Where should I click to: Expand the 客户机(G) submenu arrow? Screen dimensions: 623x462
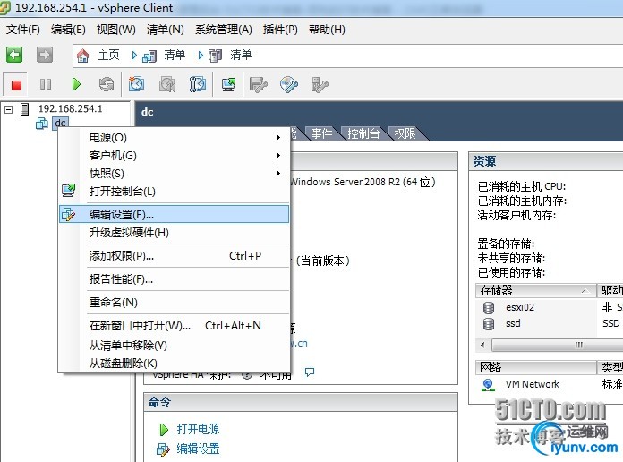tap(278, 155)
